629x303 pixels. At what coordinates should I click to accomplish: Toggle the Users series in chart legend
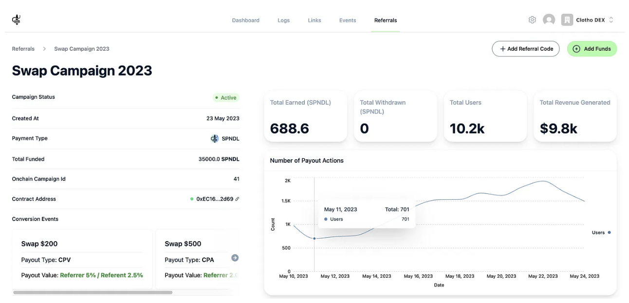[601, 233]
